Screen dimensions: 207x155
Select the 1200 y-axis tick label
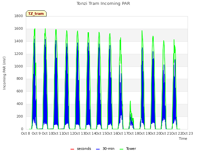click(x=19, y=54)
